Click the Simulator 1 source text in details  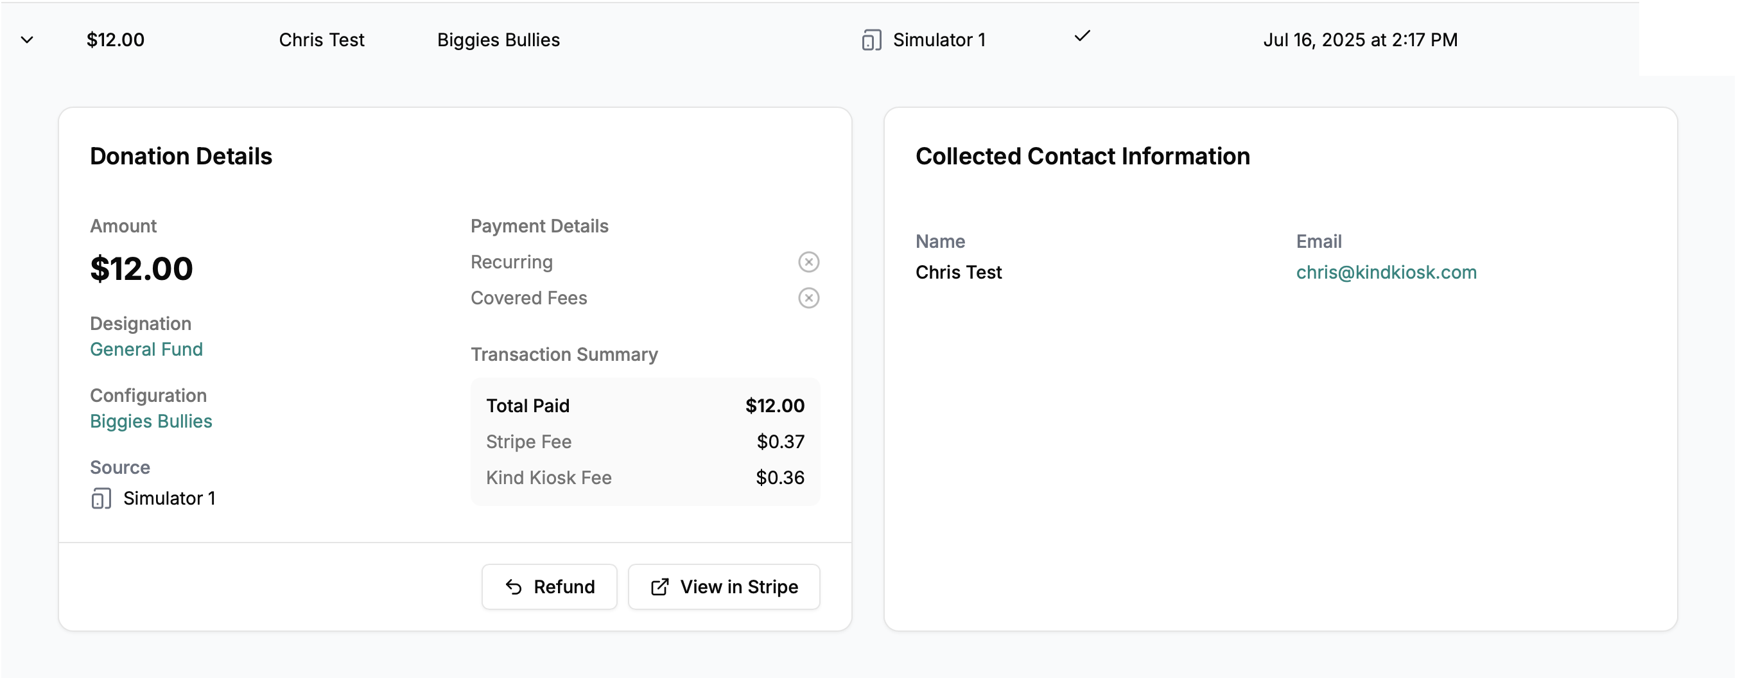[169, 498]
